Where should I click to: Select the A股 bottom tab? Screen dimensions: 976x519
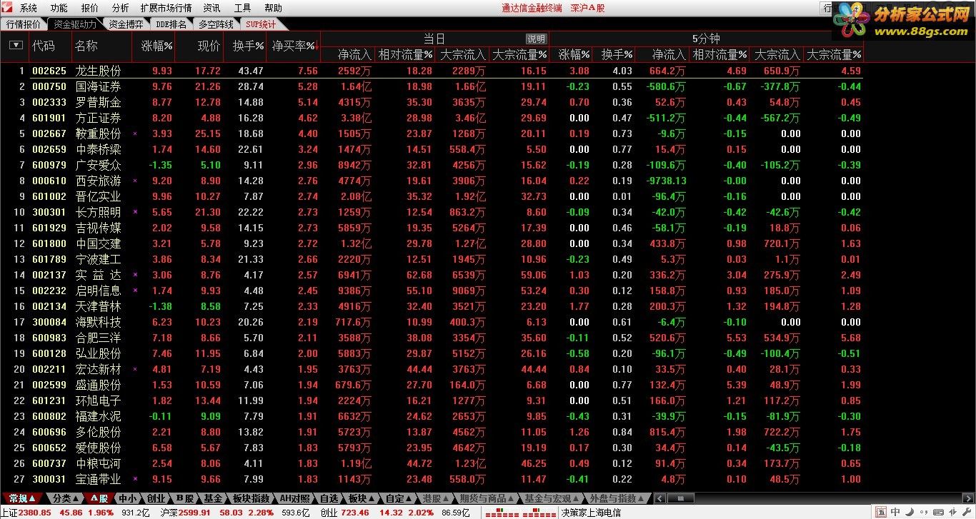coord(99,498)
